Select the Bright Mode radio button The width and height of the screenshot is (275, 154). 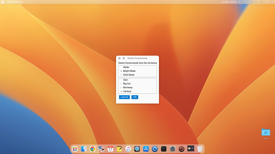(121, 71)
